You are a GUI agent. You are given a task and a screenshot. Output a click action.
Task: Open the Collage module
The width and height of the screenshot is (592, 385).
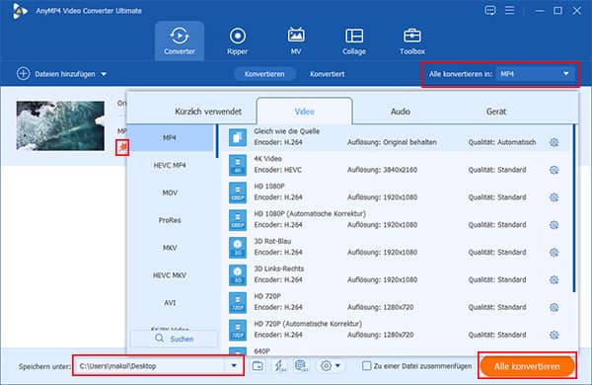pos(354,40)
